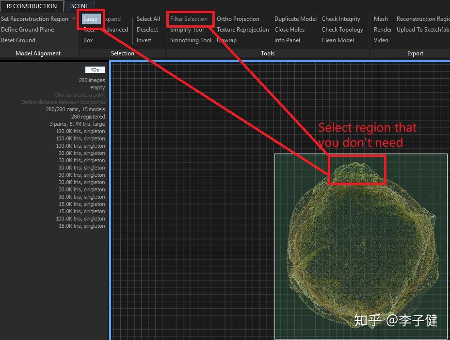450x340 pixels.
Task: Launch Texture Reprojection
Action: (x=242, y=30)
